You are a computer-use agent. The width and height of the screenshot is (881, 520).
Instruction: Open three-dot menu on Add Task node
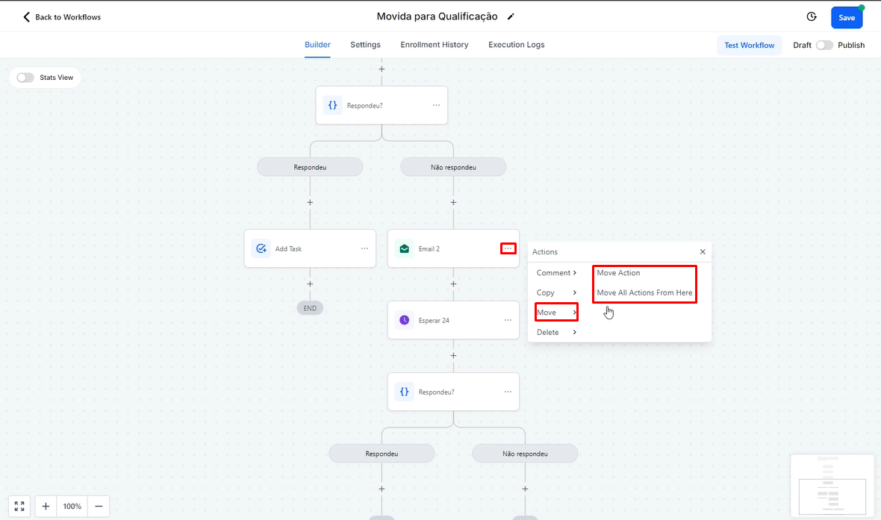click(x=364, y=248)
